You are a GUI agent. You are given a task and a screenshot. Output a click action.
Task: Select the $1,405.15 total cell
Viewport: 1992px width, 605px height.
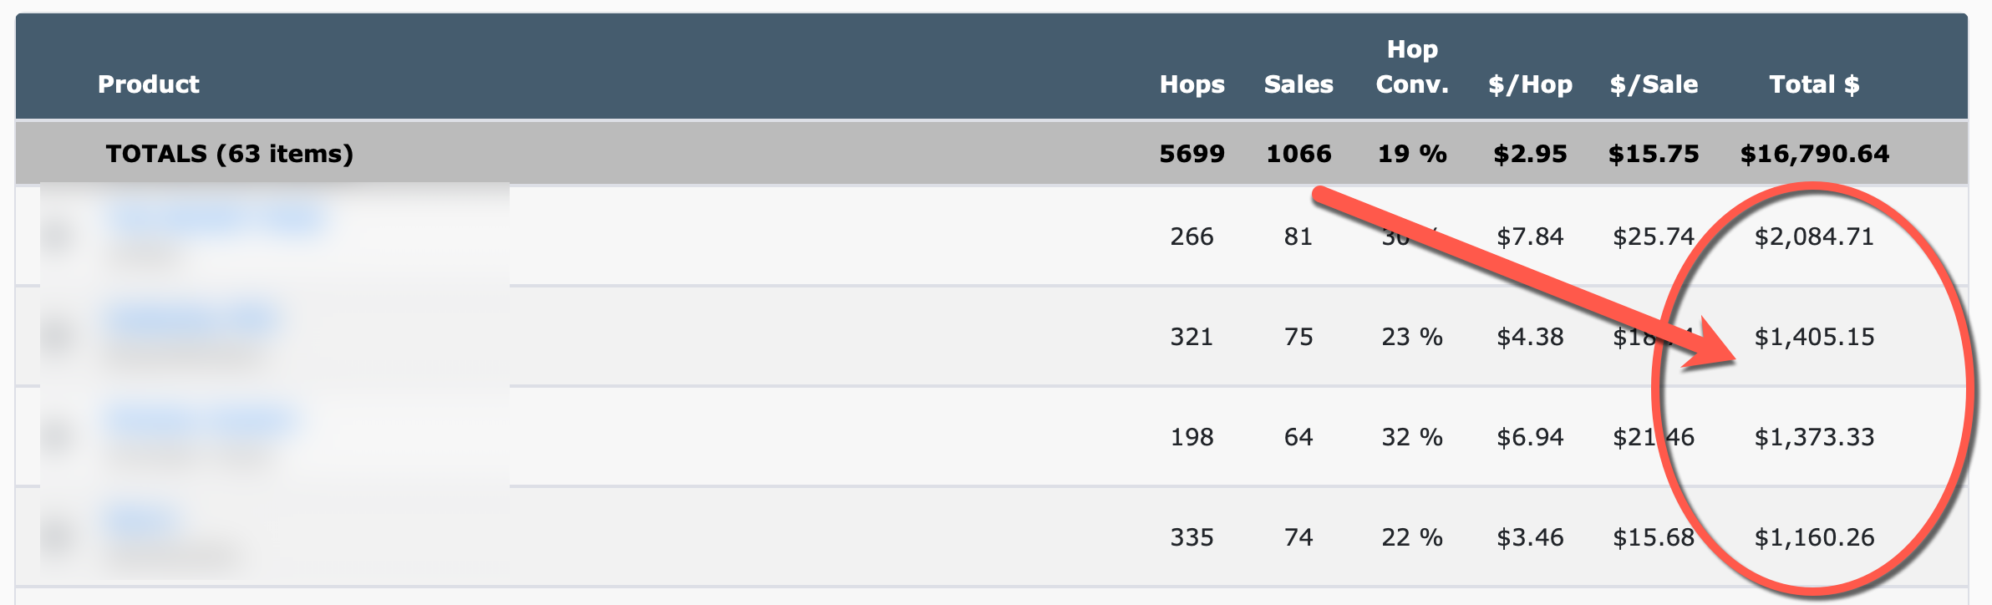pos(1814,337)
